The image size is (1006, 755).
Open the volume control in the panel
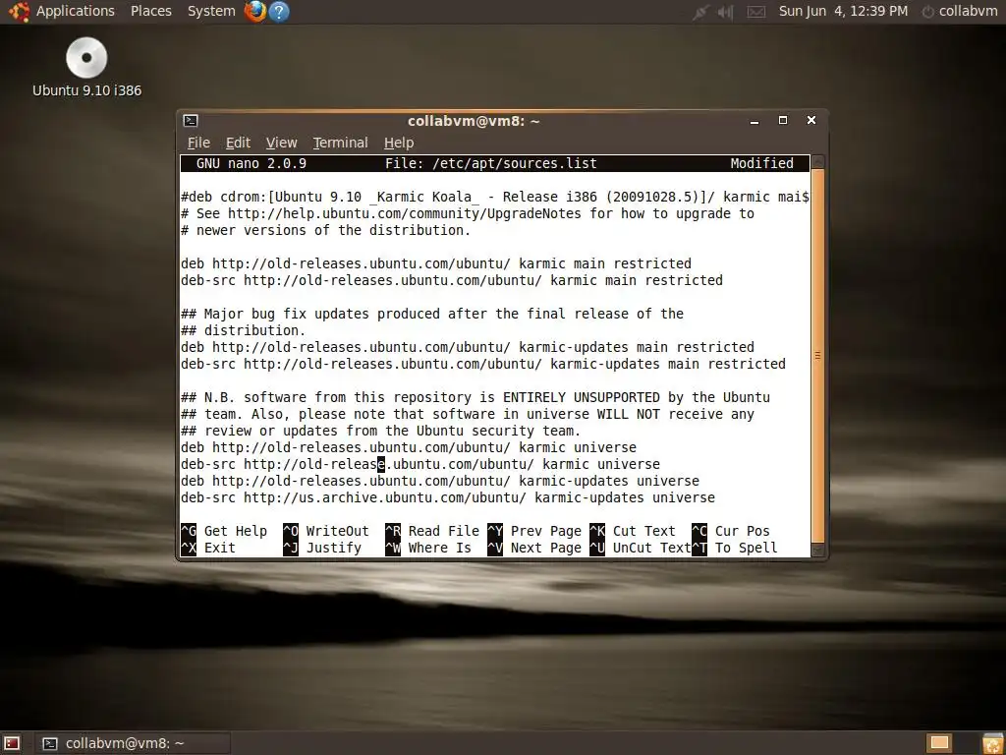(x=726, y=12)
